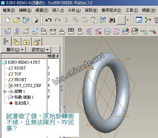
Task: Click the diameter measurement icon
Action: [80, 31]
